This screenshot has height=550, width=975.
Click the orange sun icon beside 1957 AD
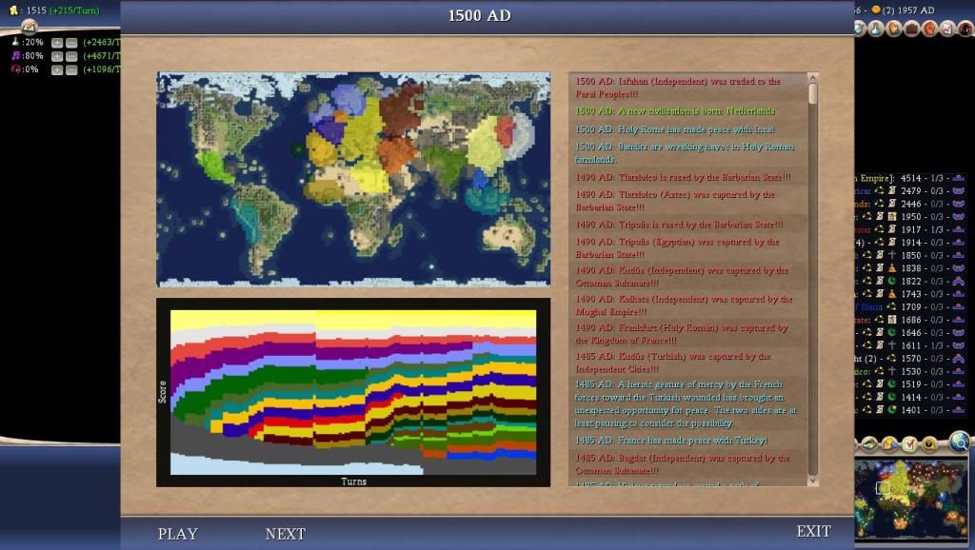(876, 10)
